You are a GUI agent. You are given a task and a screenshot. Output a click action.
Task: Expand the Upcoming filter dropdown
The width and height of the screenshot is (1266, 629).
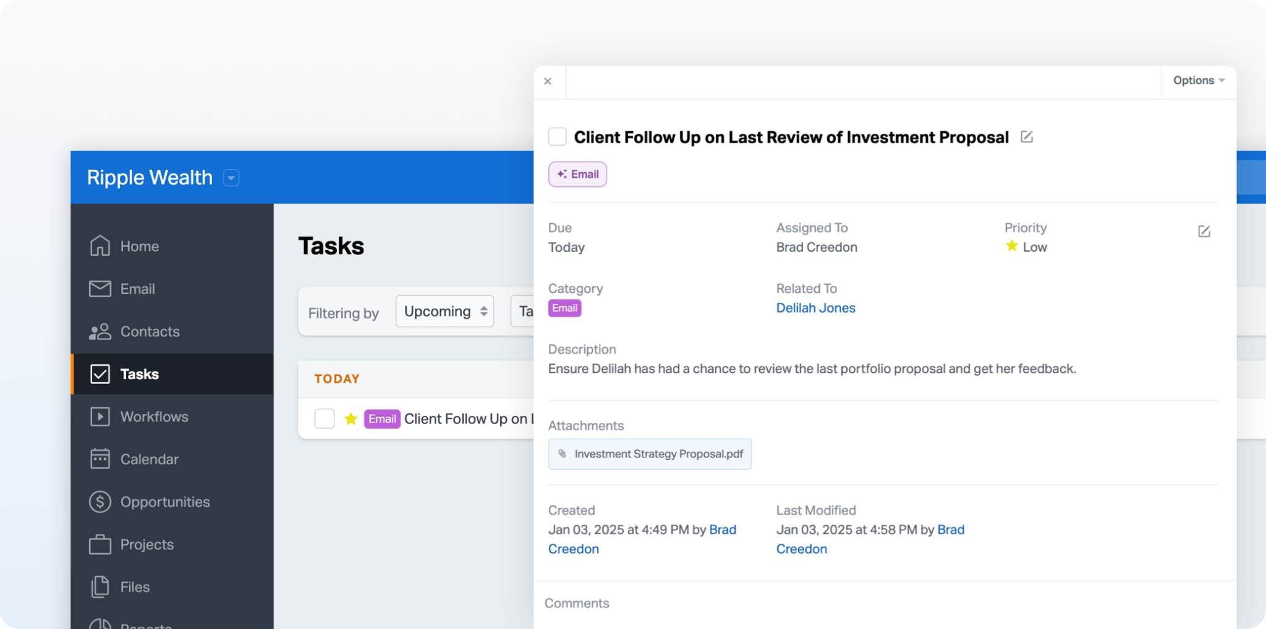444,311
